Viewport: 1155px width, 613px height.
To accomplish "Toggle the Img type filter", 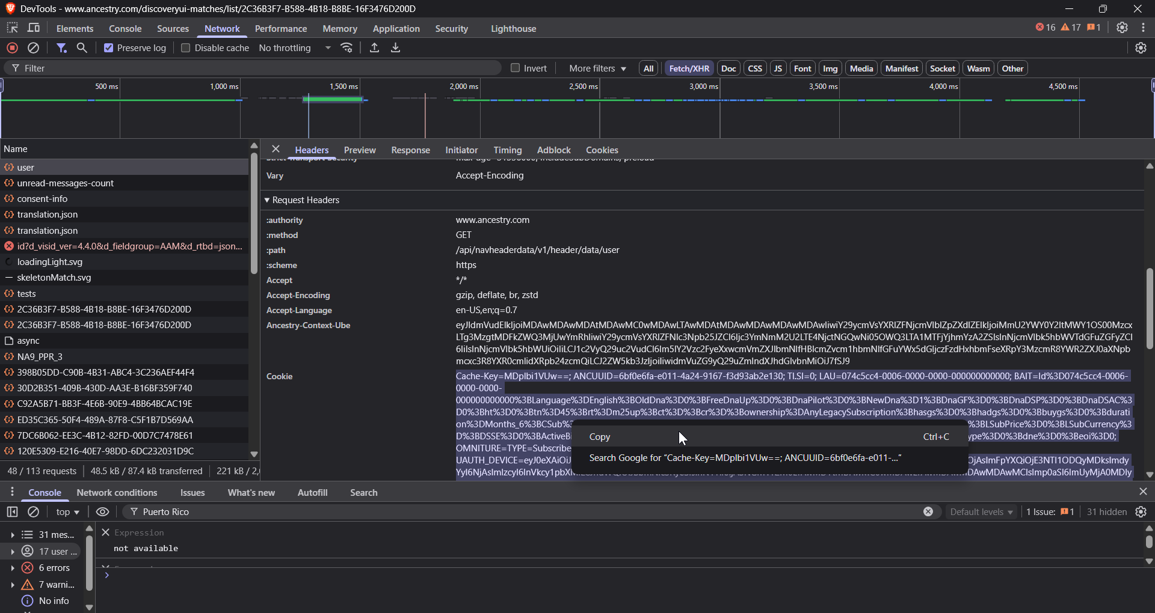I will click(x=830, y=69).
